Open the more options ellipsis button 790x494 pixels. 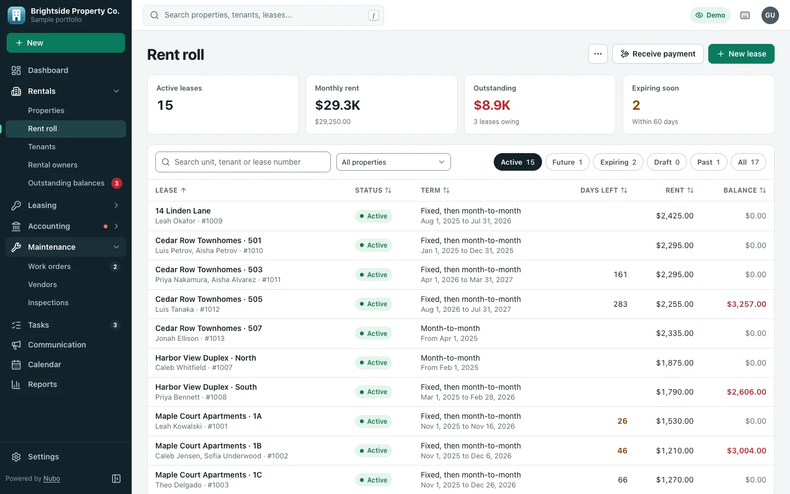(598, 54)
